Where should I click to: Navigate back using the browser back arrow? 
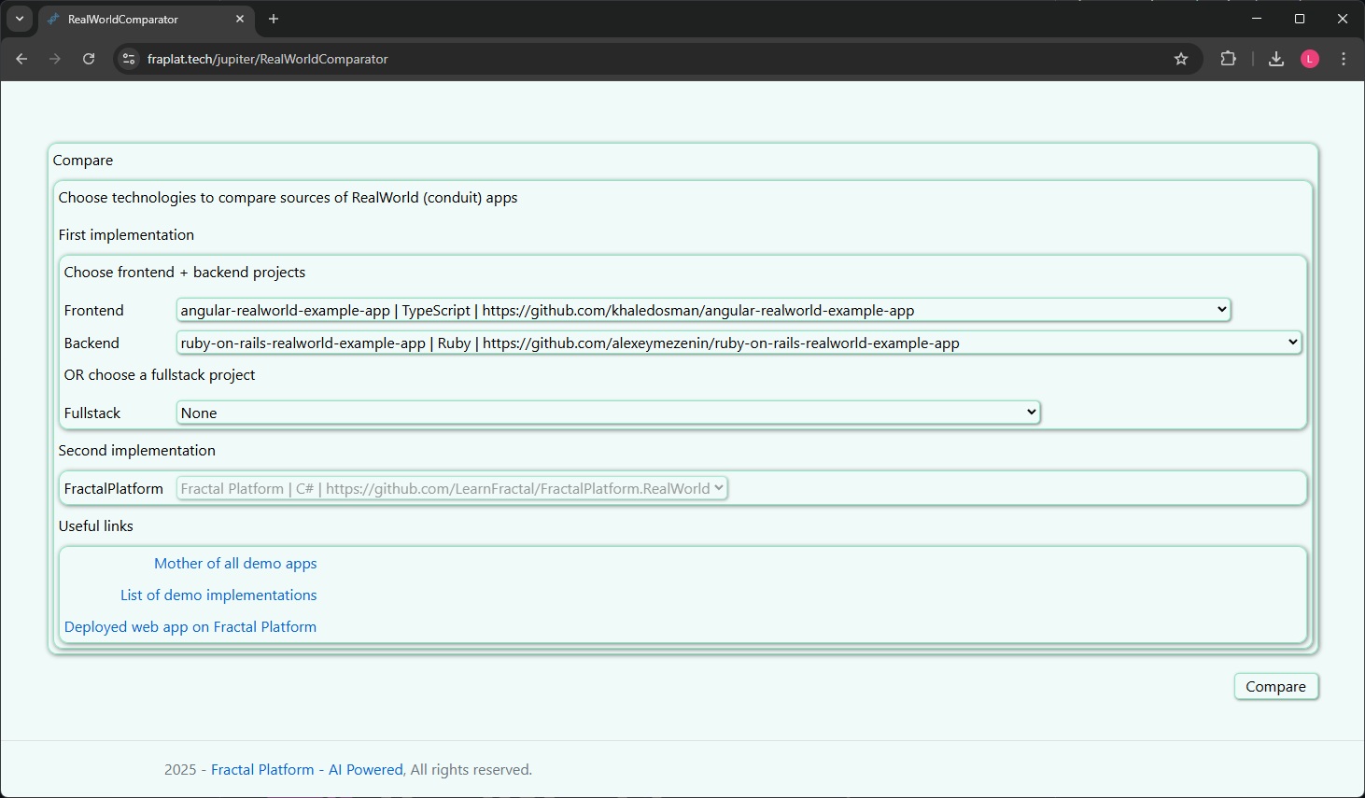coord(21,59)
